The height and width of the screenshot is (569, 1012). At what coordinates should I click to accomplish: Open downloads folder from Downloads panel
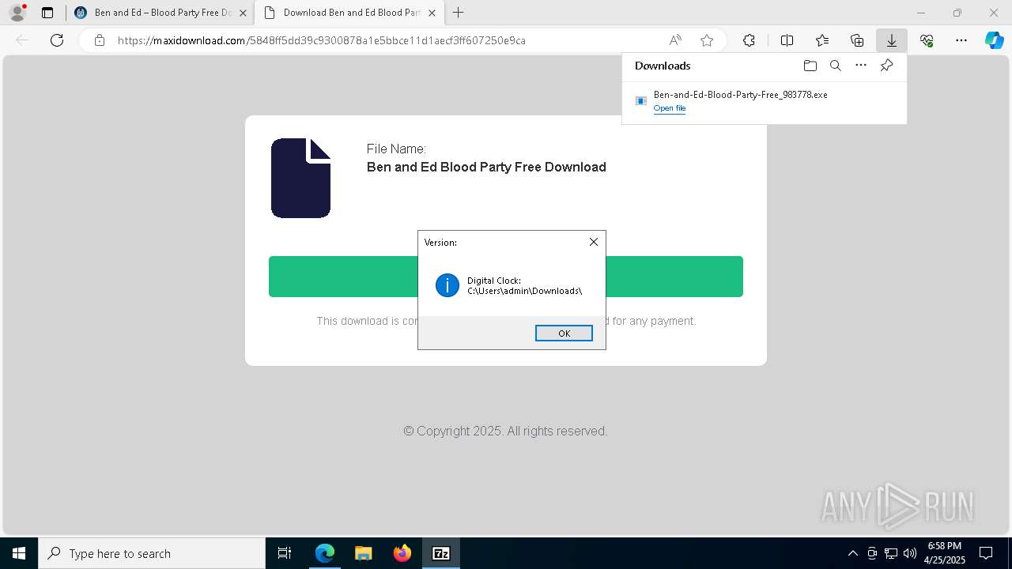[x=810, y=66]
